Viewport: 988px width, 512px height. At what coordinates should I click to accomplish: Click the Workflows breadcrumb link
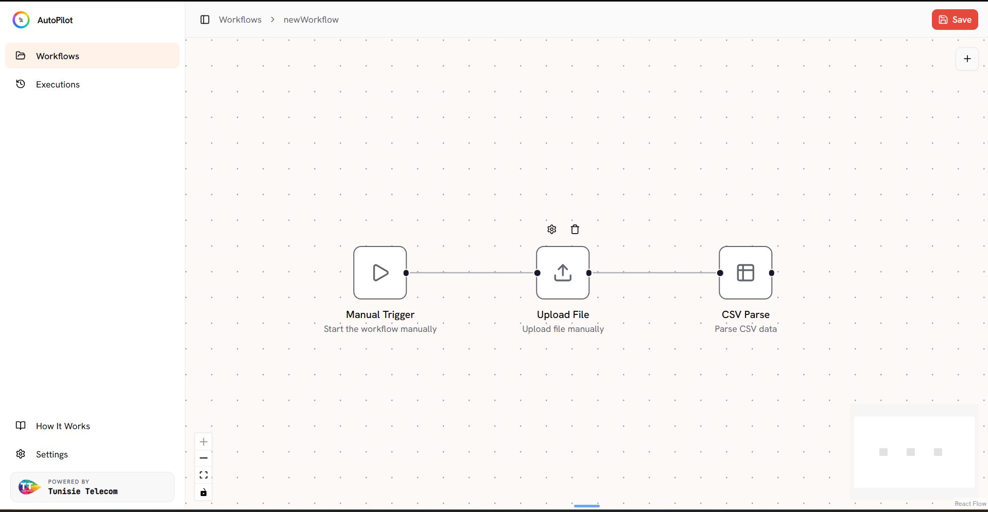pyautogui.click(x=240, y=20)
